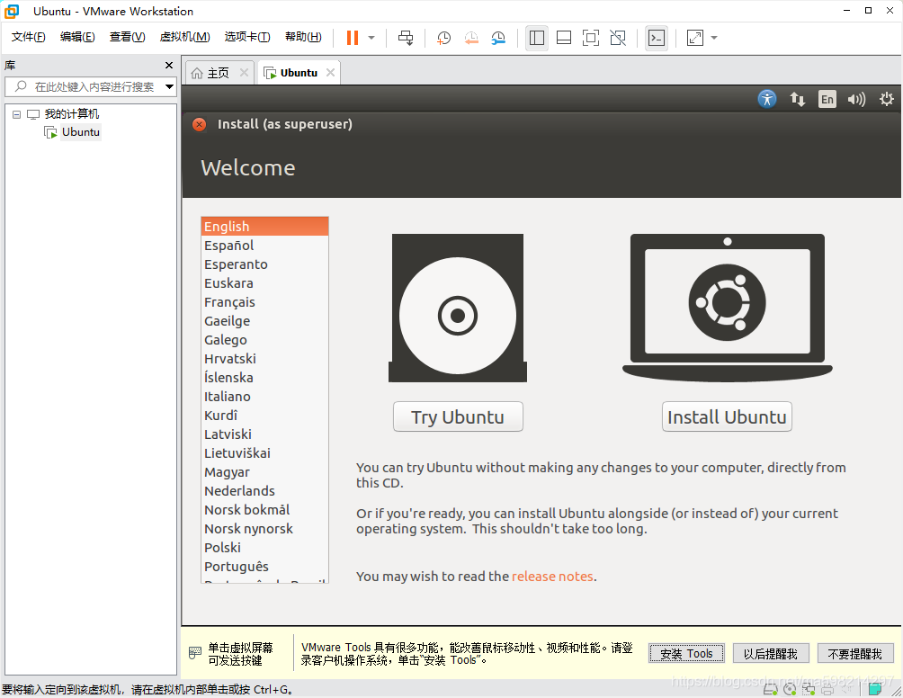The height and width of the screenshot is (698, 903).
Task: Click the 不要提醒我 button
Action: pos(855,654)
